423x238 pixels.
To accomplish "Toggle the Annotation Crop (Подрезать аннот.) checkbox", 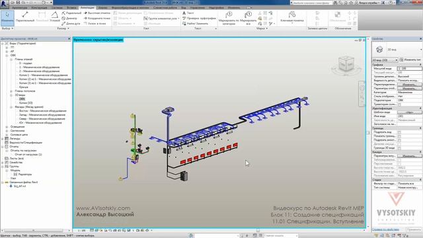I will (x=399, y=140).
